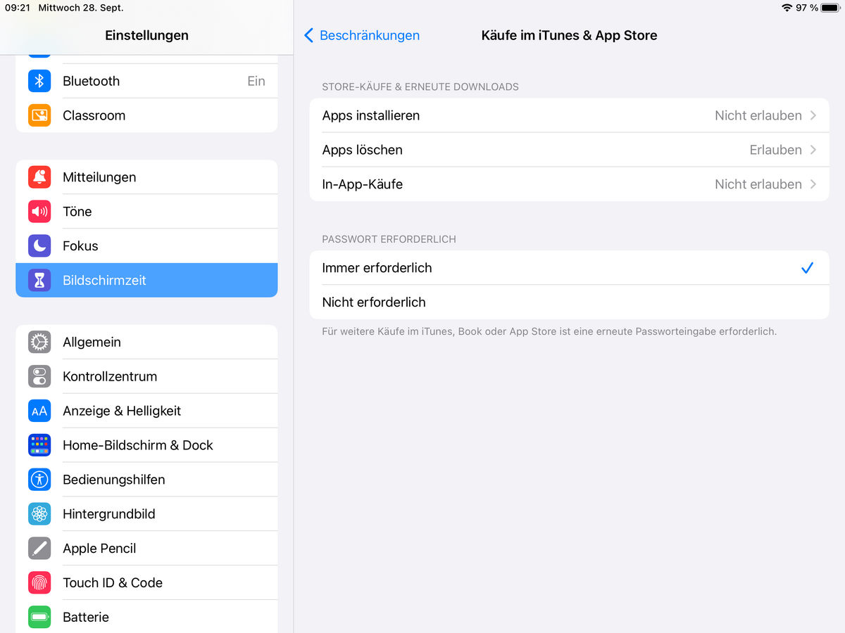The height and width of the screenshot is (633, 845).
Task: Go back to Beschränkungen
Action: pos(362,35)
